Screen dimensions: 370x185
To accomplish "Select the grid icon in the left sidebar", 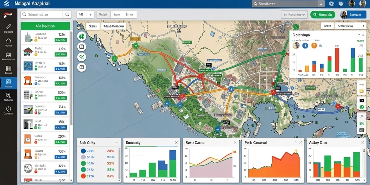I will [9, 68].
